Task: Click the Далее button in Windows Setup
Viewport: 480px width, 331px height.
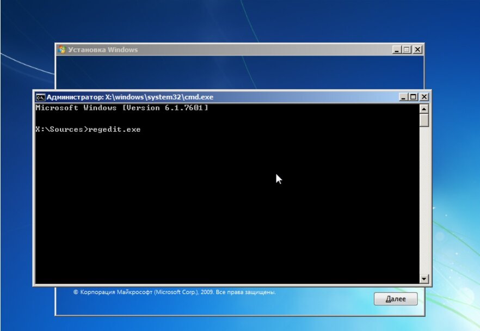Action: 396,299
